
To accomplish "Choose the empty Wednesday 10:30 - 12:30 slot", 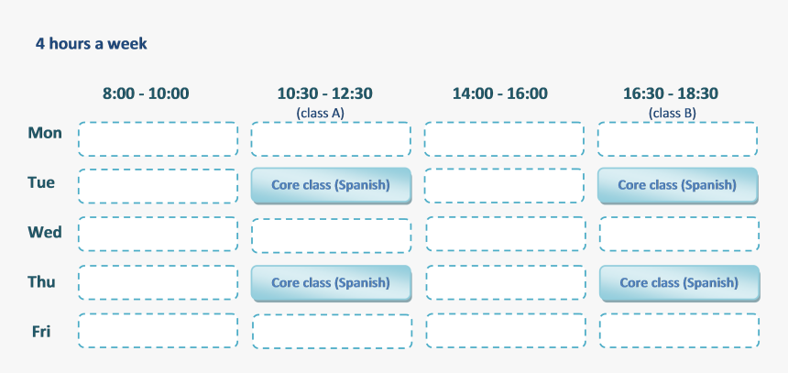I will tap(331, 236).
